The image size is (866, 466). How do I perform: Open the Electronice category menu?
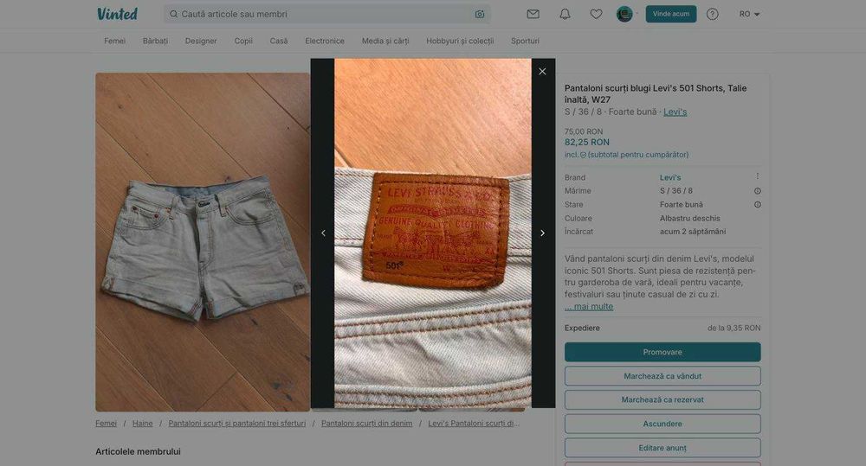coord(325,41)
